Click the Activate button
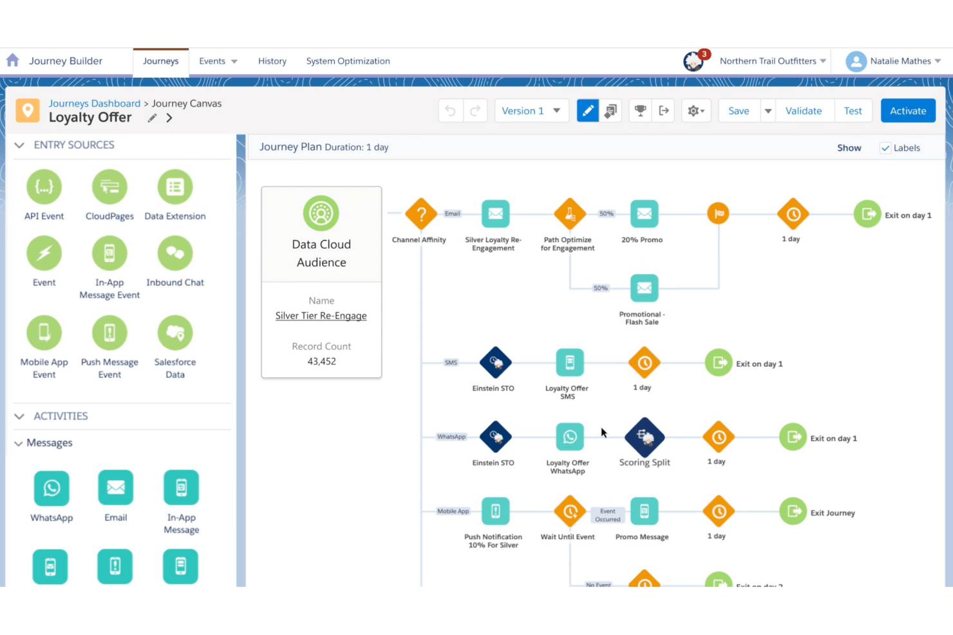Image resolution: width=953 pixels, height=635 pixels. pos(908,111)
